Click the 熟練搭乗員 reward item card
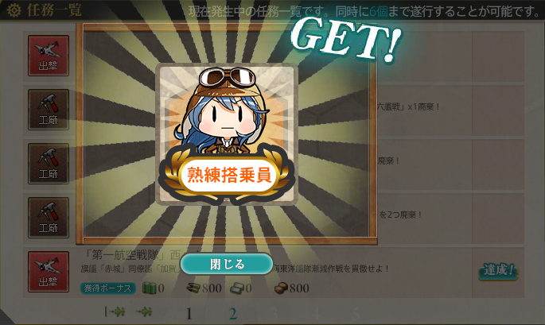The width and height of the screenshot is (545, 325). click(x=227, y=134)
